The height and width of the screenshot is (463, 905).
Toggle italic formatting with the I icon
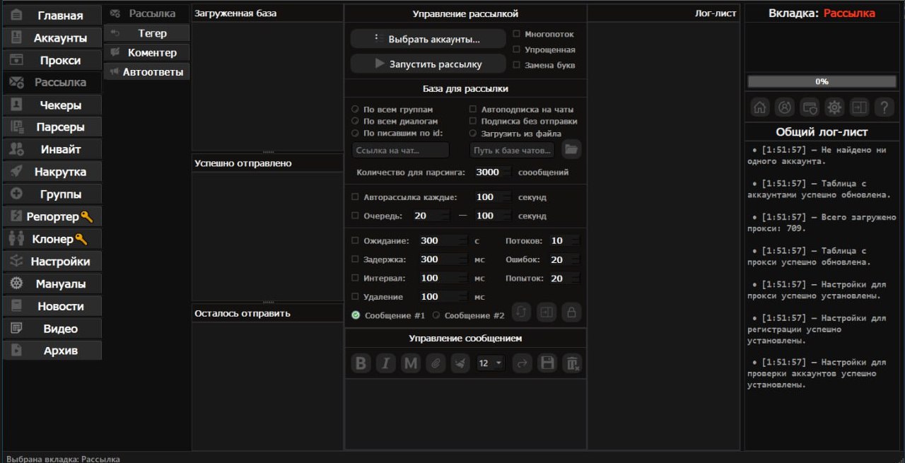pos(386,363)
